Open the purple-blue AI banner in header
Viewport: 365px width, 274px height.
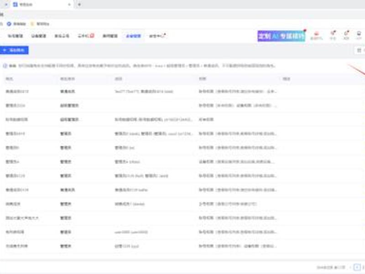(281, 36)
